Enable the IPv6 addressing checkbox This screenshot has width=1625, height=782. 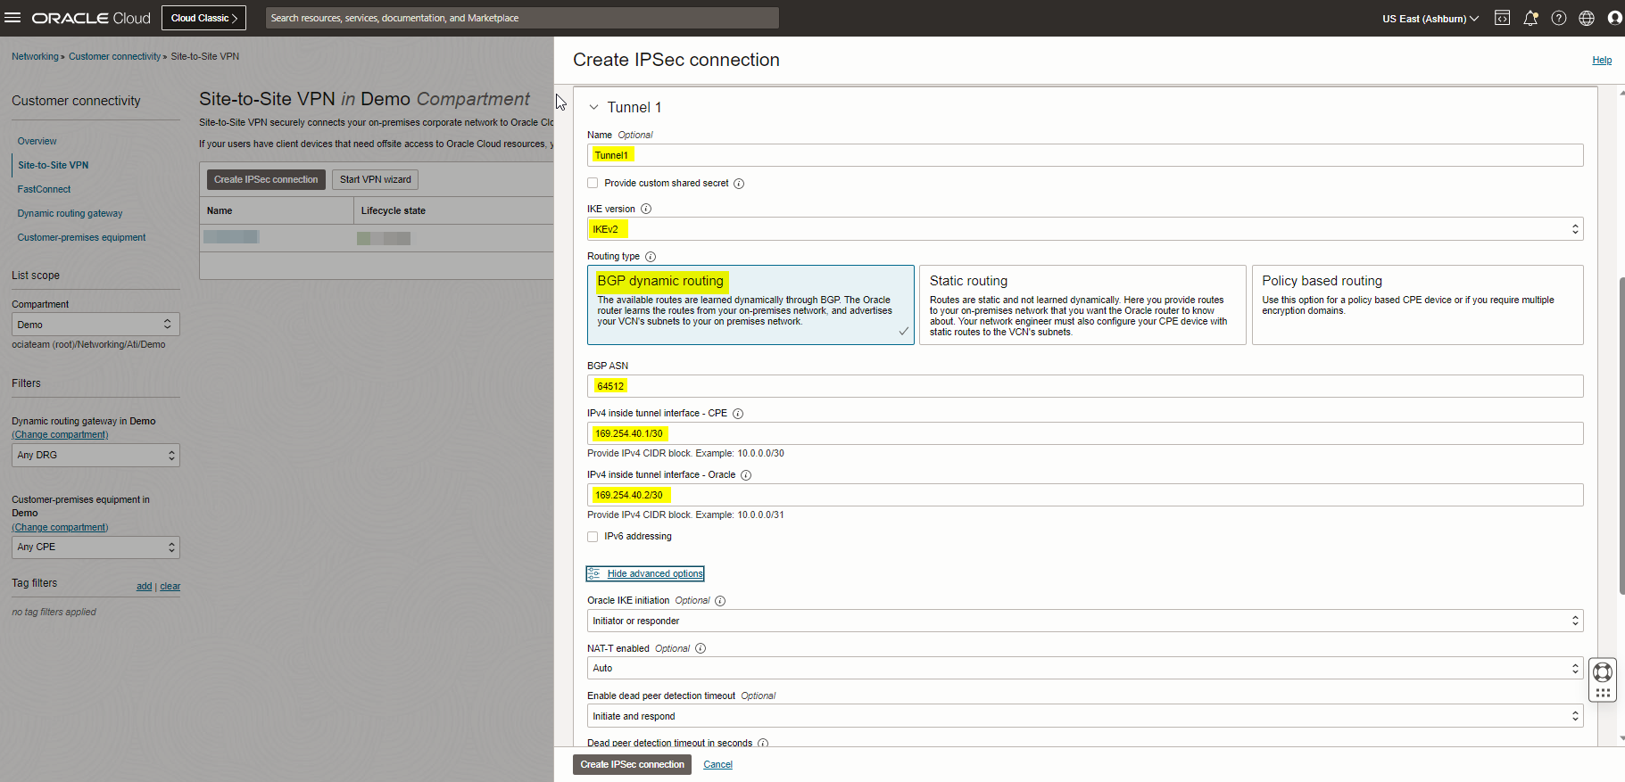593,537
